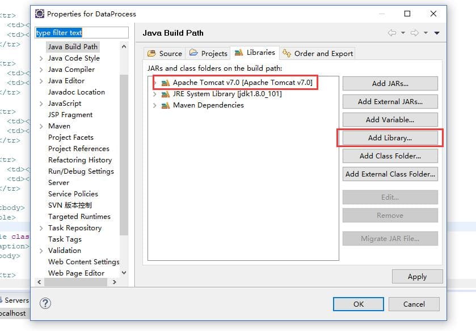
Task: Click the JRE System Library icon
Action: click(x=165, y=94)
